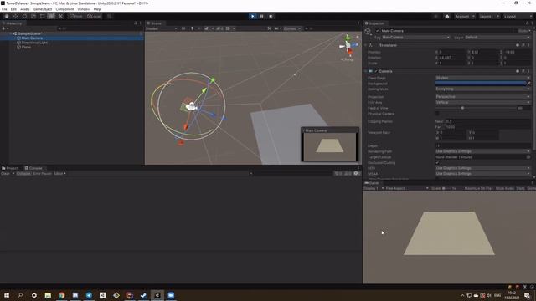
Task: Open Zoom from the taskbar
Action: click(x=171, y=295)
